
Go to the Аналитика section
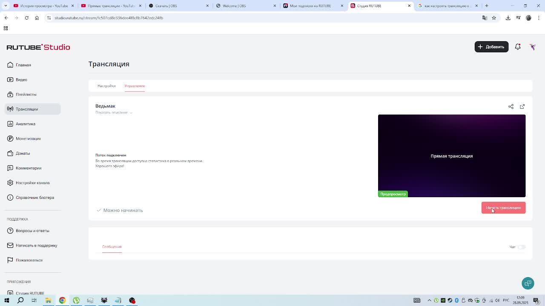tap(26, 124)
